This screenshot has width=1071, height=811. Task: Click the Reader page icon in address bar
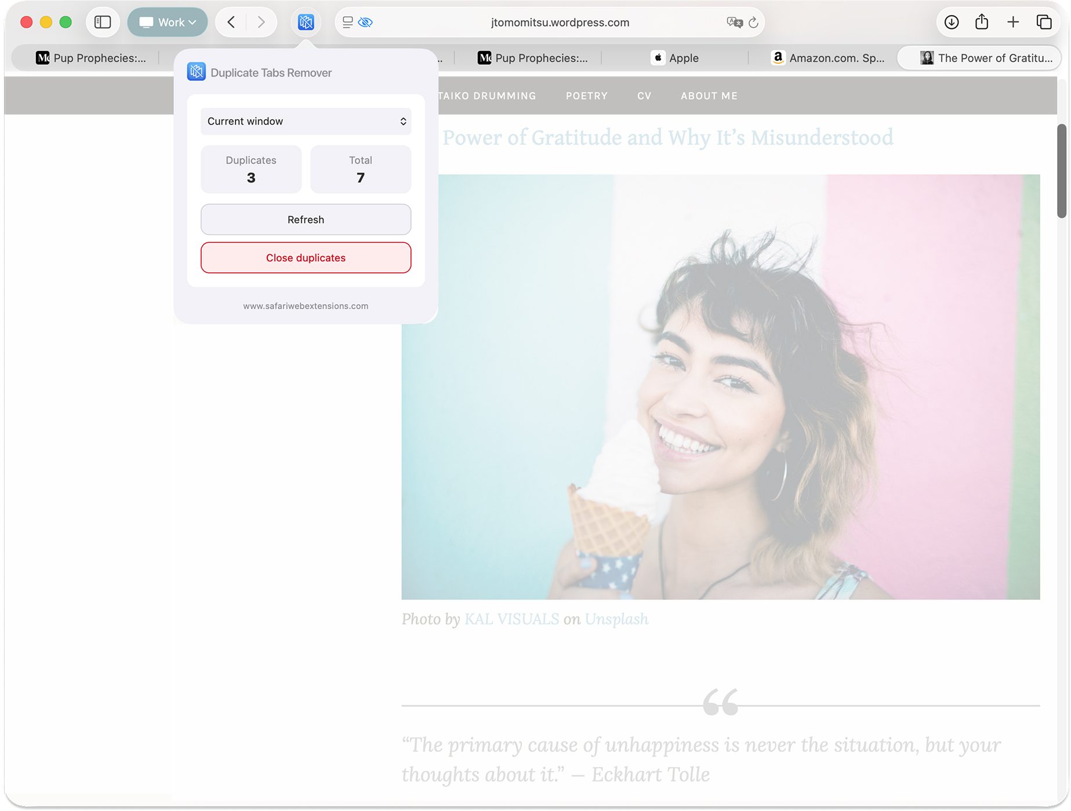[348, 23]
